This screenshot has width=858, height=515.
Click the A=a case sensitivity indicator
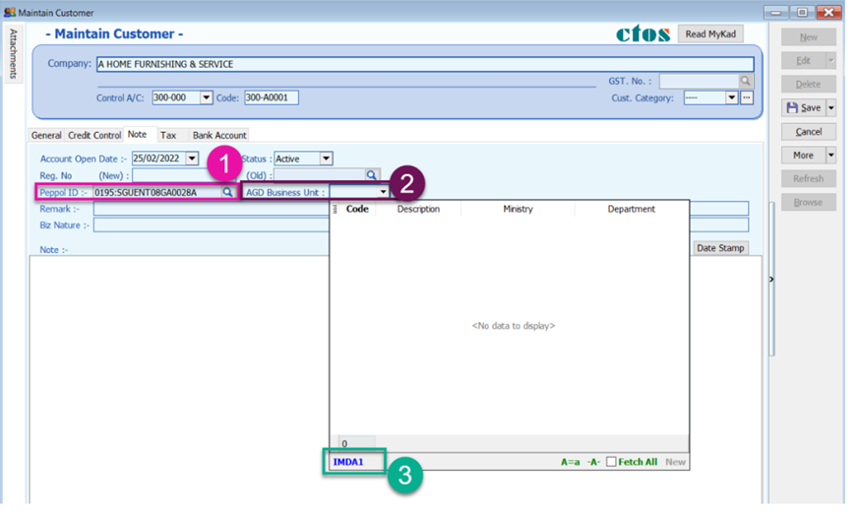pos(570,462)
